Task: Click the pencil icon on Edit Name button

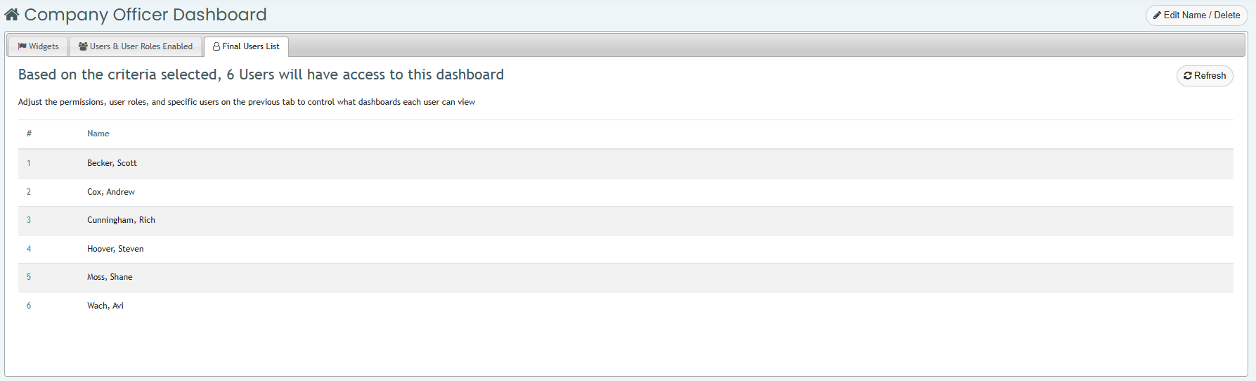Action: (1157, 15)
